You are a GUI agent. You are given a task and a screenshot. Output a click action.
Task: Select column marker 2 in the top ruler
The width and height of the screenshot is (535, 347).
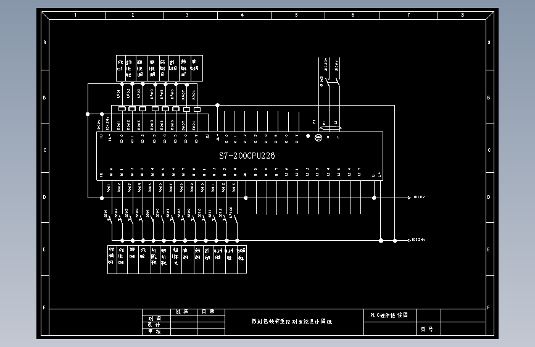(133, 15)
